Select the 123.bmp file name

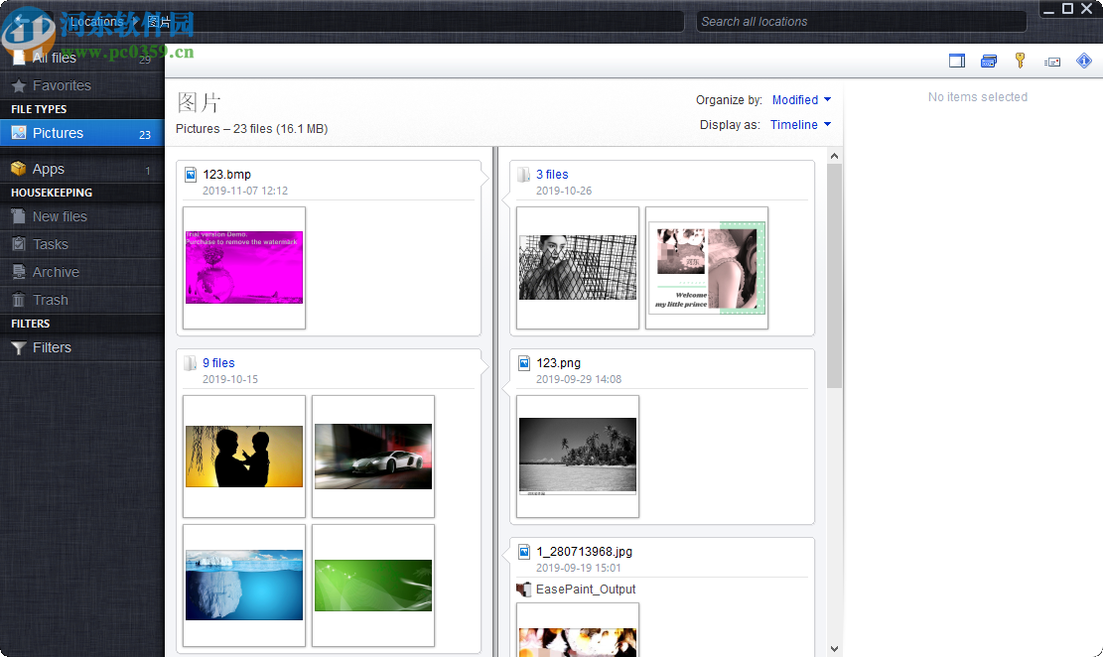click(x=226, y=175)
